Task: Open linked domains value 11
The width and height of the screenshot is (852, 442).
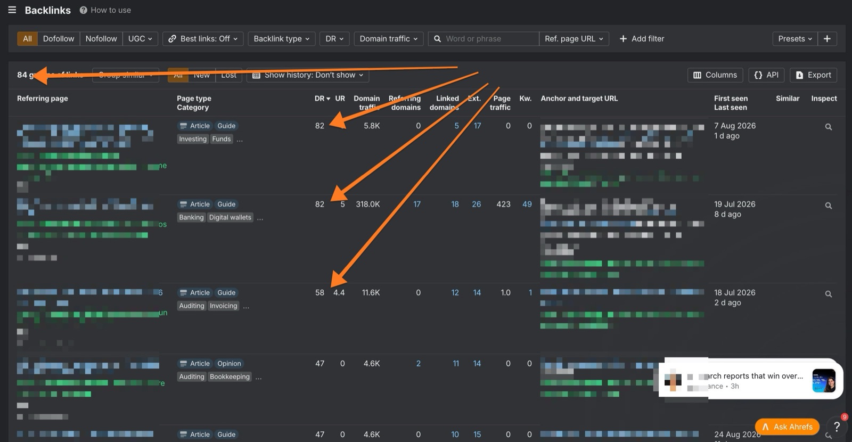Action: (x=456, y=363)
